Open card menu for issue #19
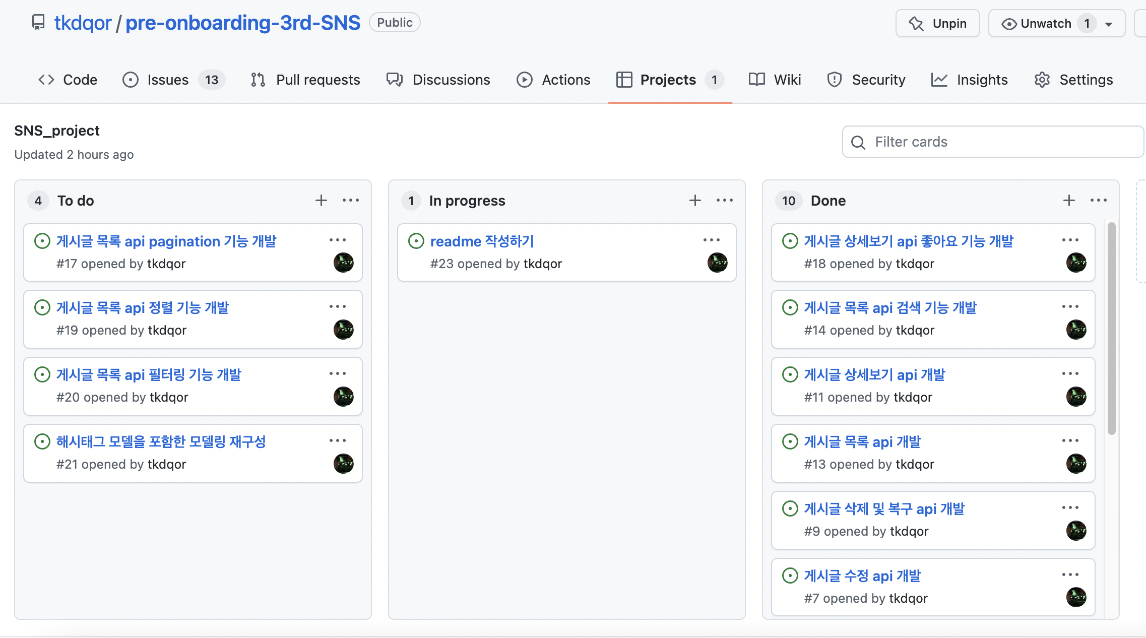1146x638 pixels. tap(338, 306)
